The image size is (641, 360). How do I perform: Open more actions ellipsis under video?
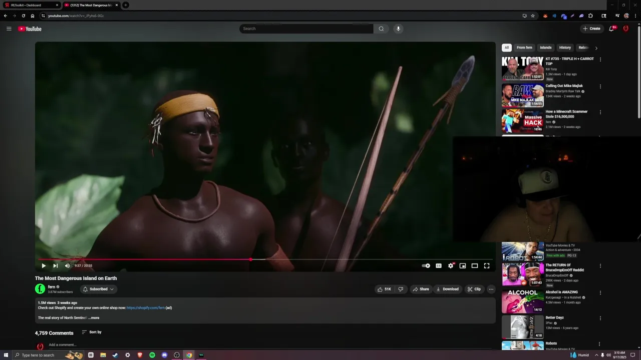[491, 289]
